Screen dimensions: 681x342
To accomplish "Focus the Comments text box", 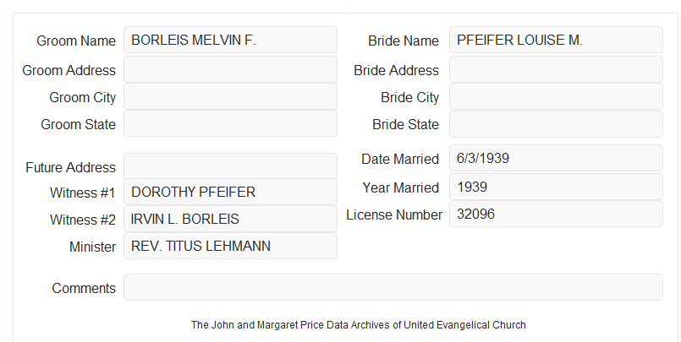I will coord(393,287).
